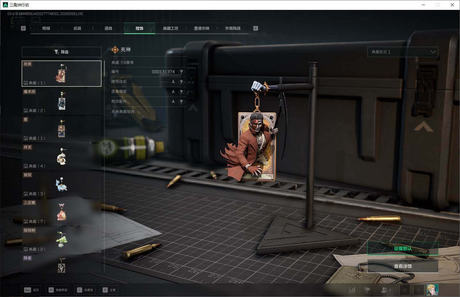Click the flag icon in bottom bar
460x297 pixels.
pos(367,290)
